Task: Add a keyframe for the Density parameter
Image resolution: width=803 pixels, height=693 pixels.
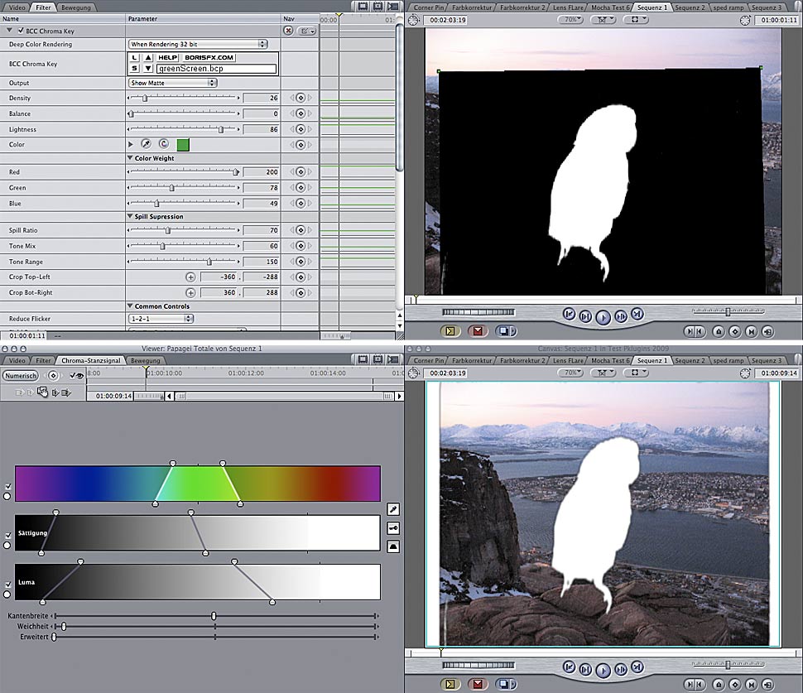Action: tap(301, 99)
